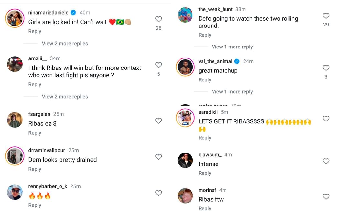338x211 pixels.
Task: Click the verified badge beside ninamariedaniele
Action: (x=73, y=12)
